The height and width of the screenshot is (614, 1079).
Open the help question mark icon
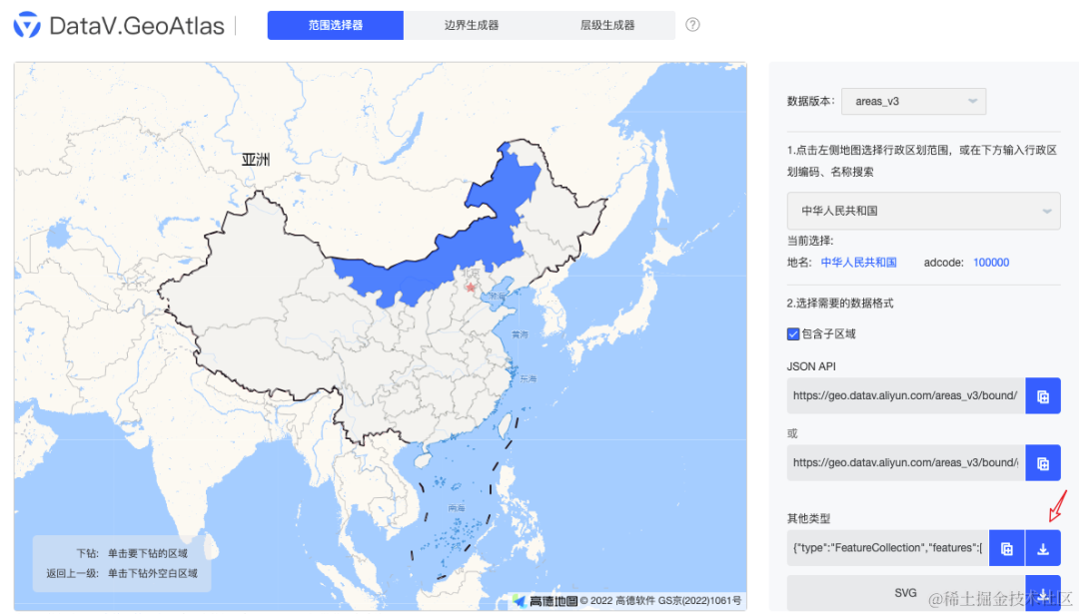[x=693, y=25]
